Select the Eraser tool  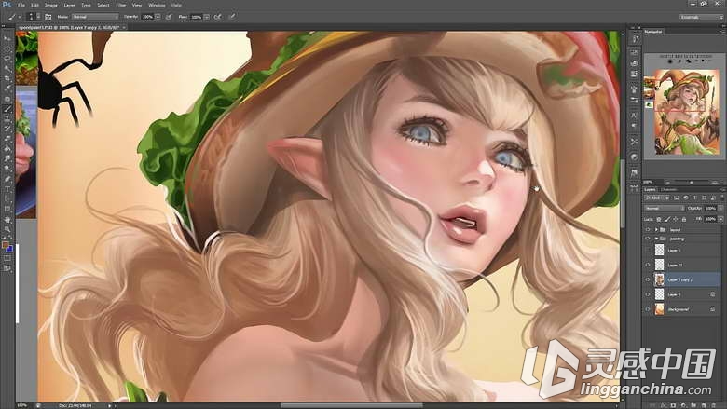(7, 139)
